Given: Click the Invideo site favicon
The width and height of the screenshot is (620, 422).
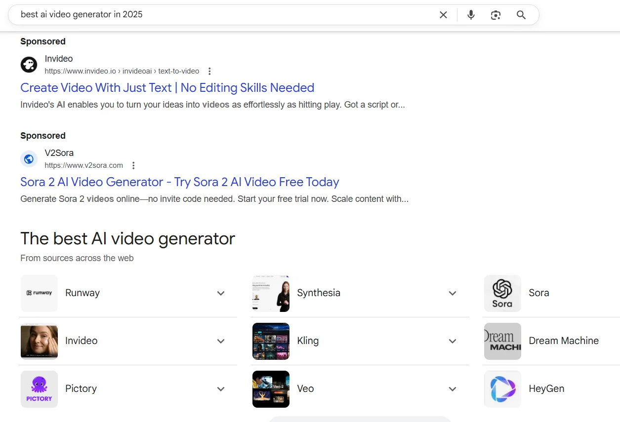Looking at the screenshot, I should tap(29, 65).
